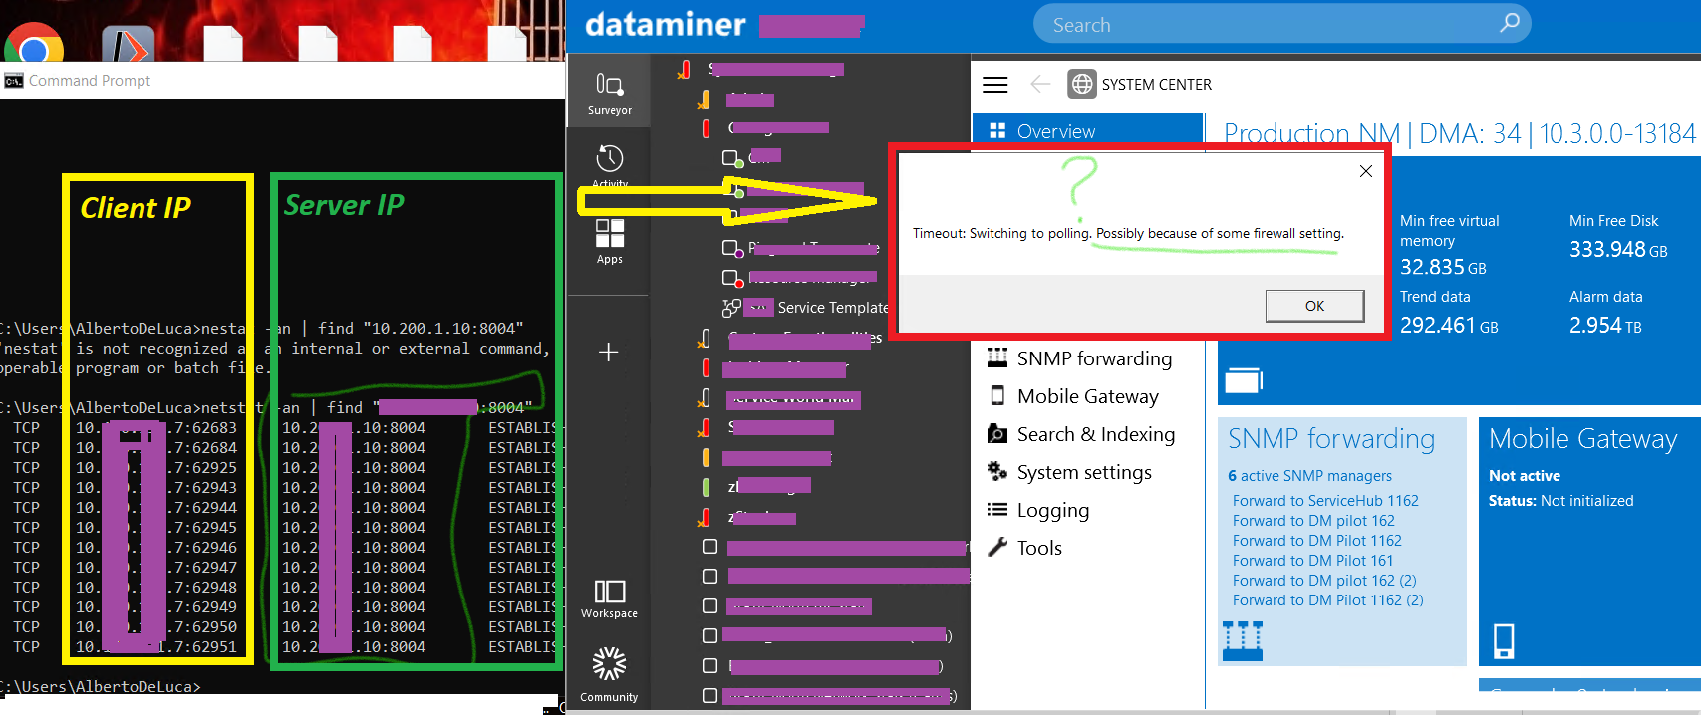Image resolution: width=1701 pixels, height=715 pixels.
Task: Click the System Center globe icon
Action: (x=1081, y=84)
